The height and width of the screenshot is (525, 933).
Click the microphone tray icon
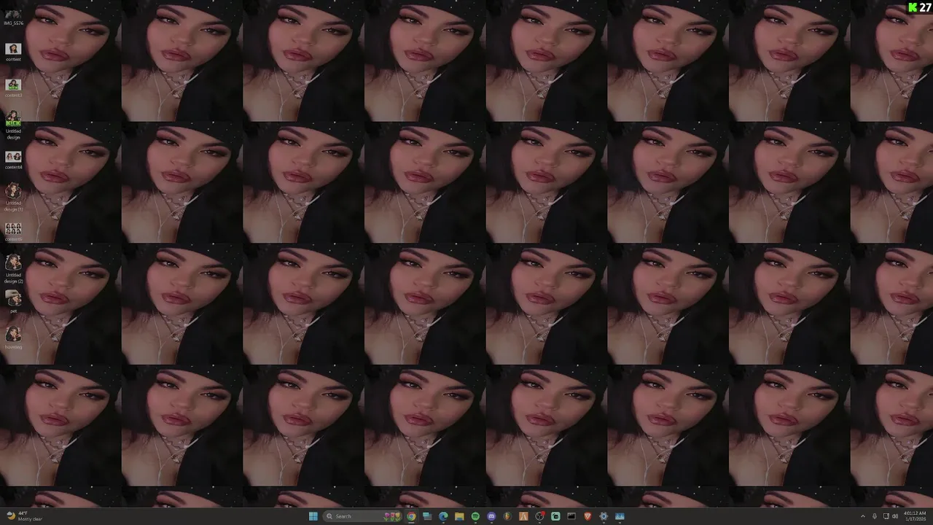[875, 516]
